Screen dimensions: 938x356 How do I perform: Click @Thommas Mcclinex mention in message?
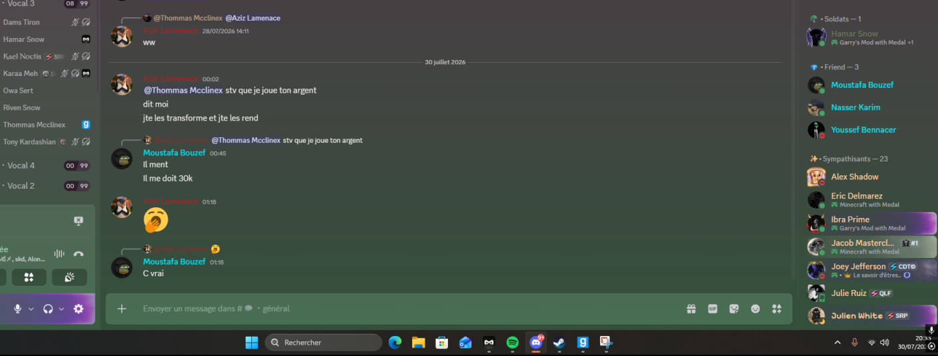click(x=183, y=90)
